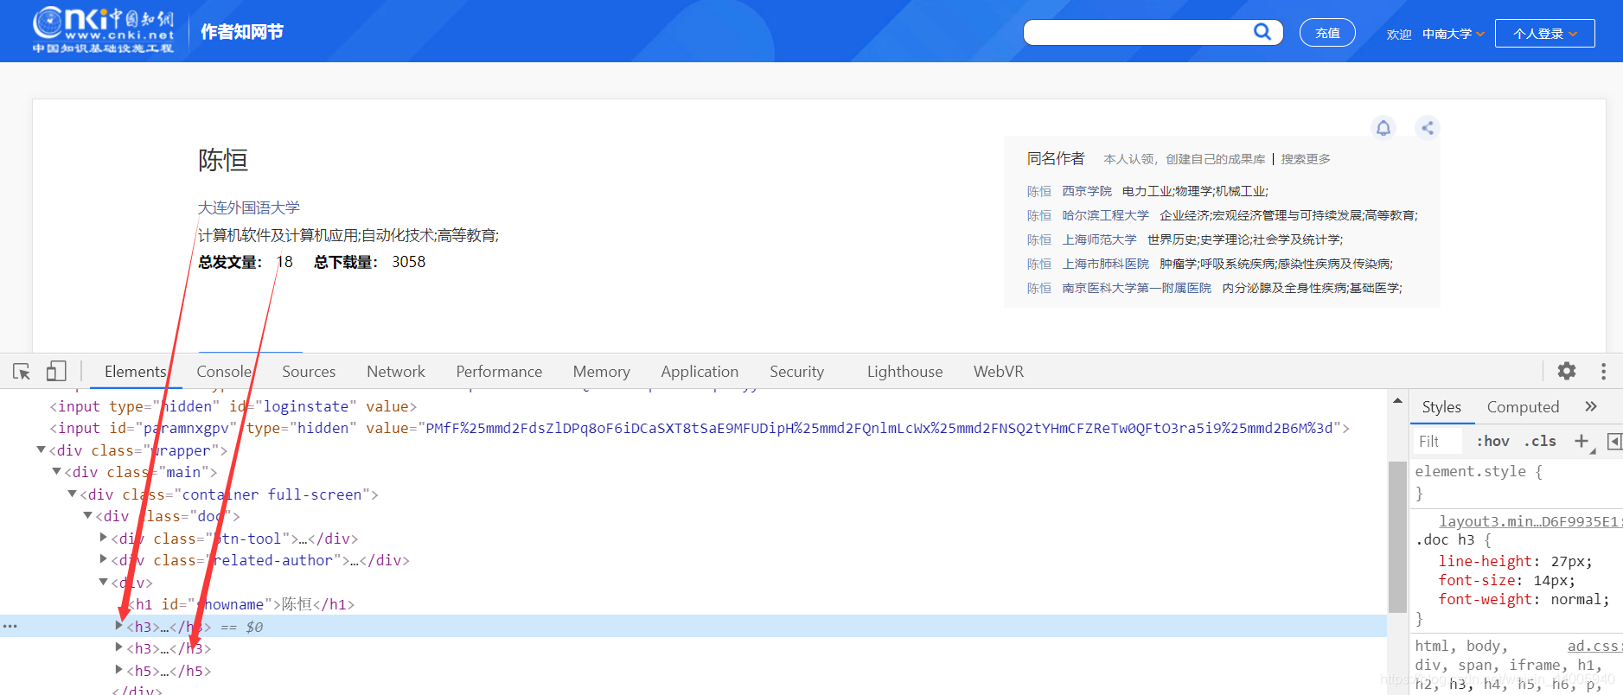
Task: Expand the h5 element node
Action: point(119,670)
